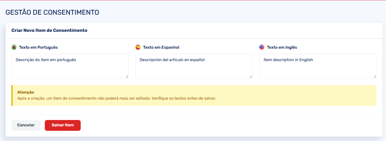Viewport: 386px width, 141px height.
Task: Click the warning message about editing restrictions
Action: click(x=117, y=98)
